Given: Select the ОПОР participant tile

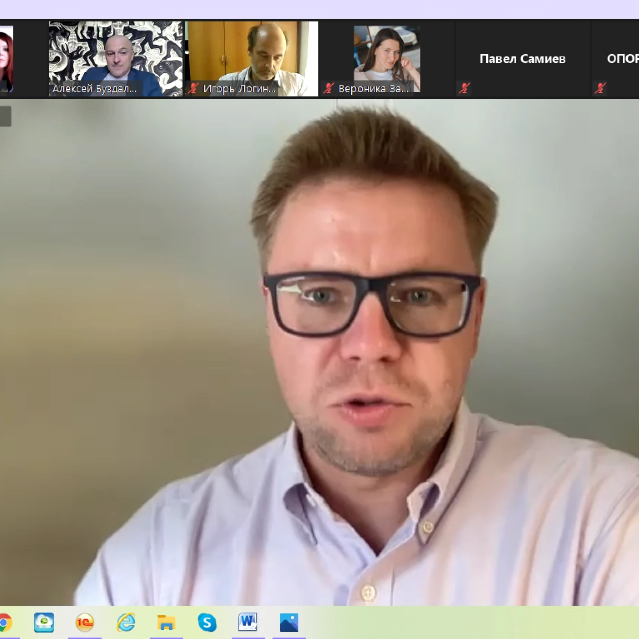Looking at the screenshot, I should [616, 58].
